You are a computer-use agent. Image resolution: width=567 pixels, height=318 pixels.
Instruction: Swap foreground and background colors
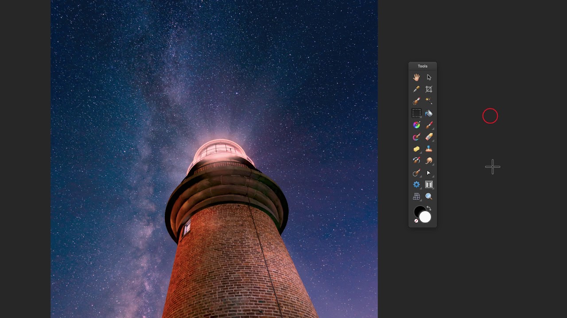pos(429,208)
